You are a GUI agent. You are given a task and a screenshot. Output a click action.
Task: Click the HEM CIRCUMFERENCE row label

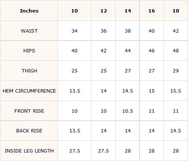(29, 91)
